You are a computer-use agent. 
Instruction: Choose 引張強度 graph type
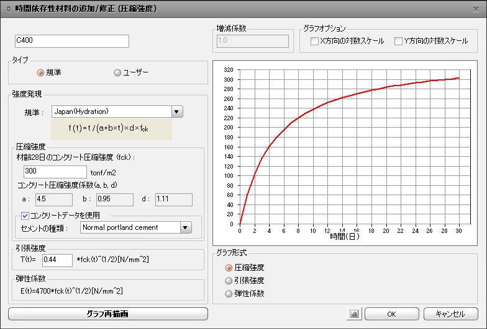pyautogui.click(x=229, y=281)
